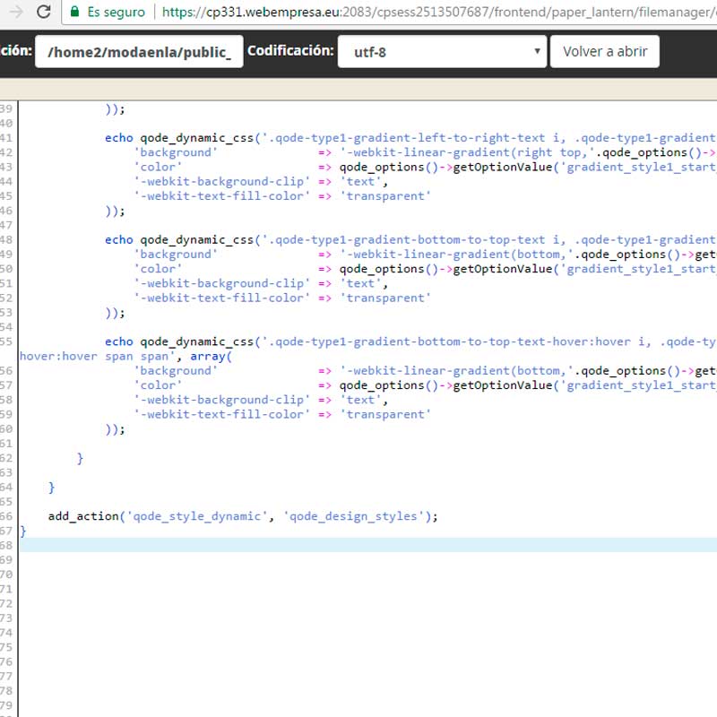Click the highlighted empty line 68
717x717 pixels.
coord(368,545)
